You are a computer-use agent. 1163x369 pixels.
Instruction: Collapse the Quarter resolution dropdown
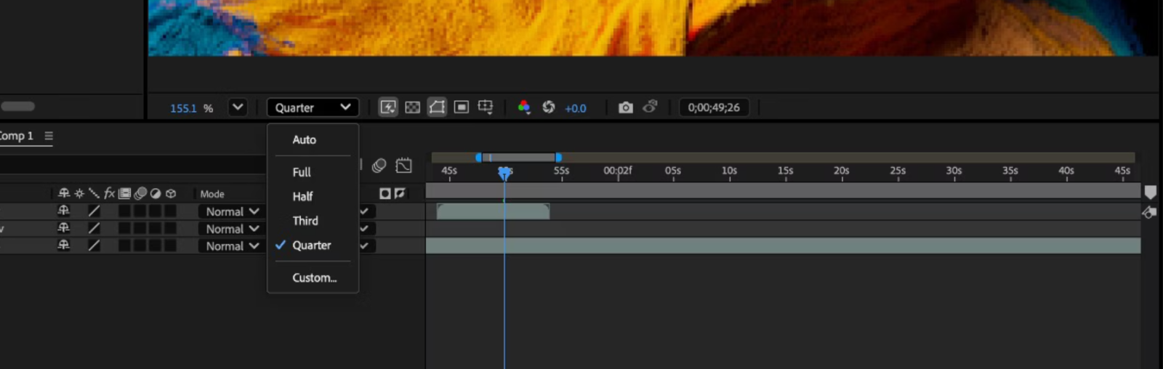click(313, 108)
